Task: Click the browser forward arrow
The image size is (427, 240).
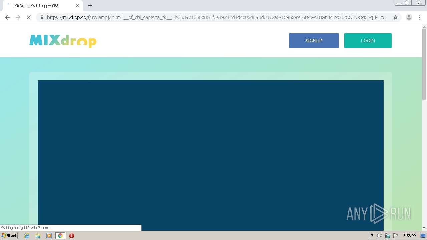Action: 18,17
